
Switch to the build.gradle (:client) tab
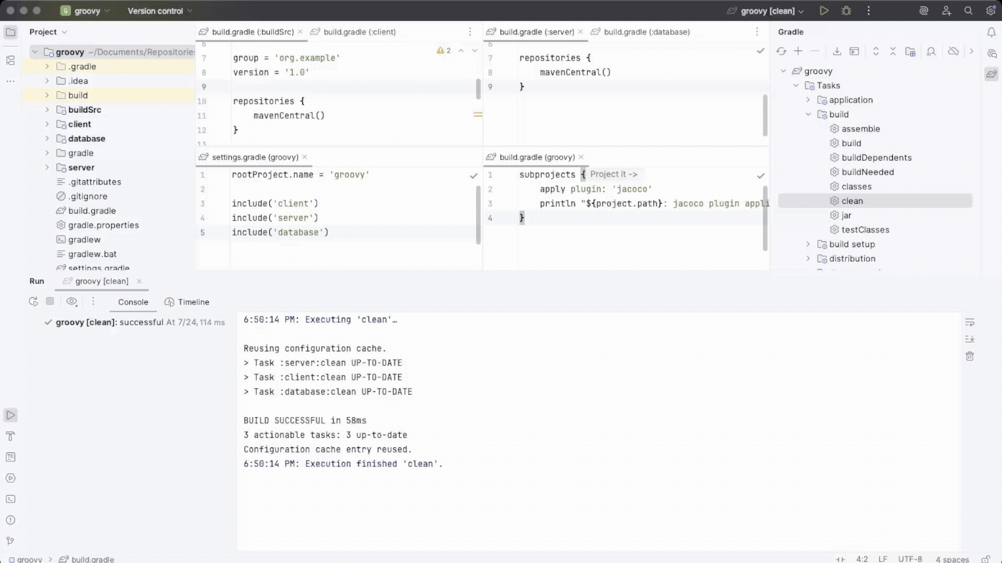[359, 32]
